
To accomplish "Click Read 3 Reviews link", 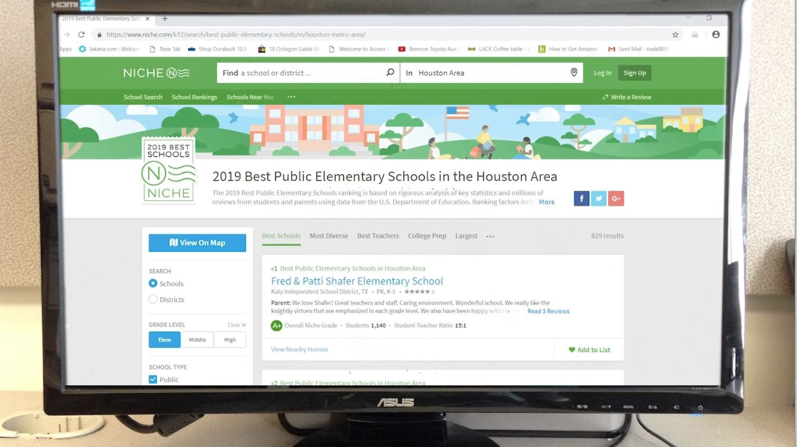I will 548,312.
